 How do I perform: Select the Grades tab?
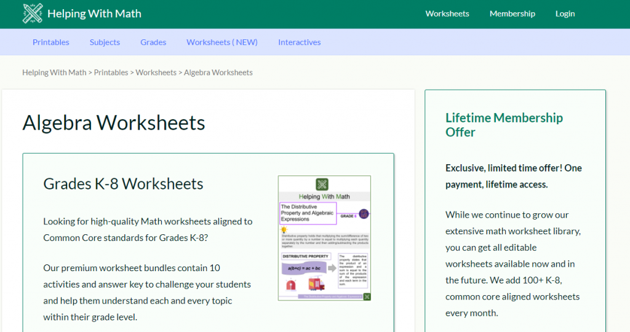153,42
